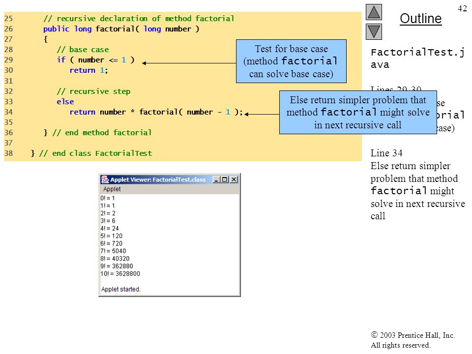The height and width of the screenshot is (354, 472).
Task: Click the '// base case' comment
Action: pyautogui.click(x=83, y=49)
